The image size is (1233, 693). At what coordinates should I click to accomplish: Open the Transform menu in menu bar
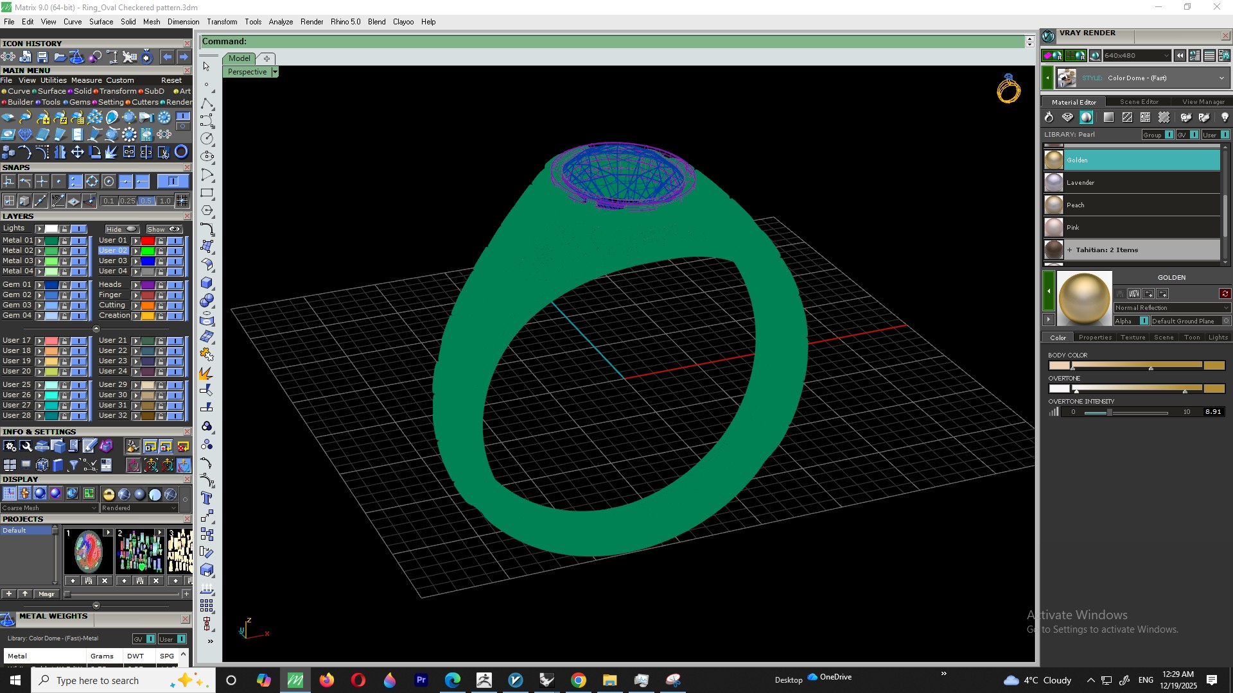coord(222,22)
